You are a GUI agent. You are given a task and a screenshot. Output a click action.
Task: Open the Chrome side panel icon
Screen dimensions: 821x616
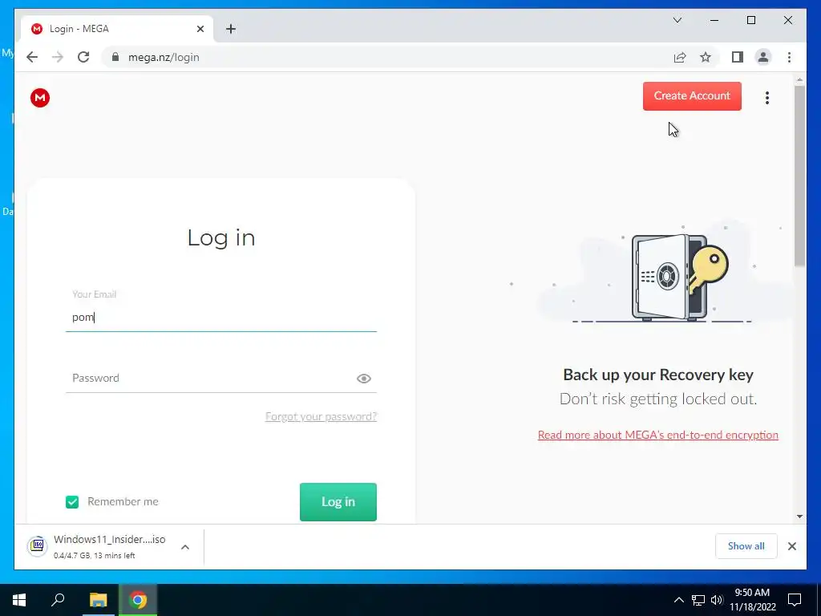point(738,57)
